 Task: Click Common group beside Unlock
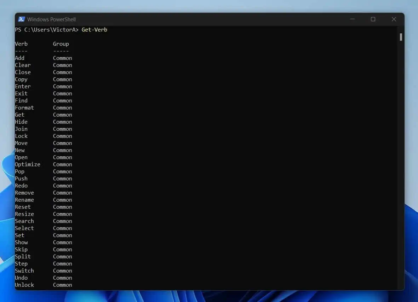click(x=63, y=285)
